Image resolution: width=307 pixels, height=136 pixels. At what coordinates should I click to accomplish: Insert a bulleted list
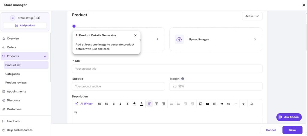coord(171,104)
